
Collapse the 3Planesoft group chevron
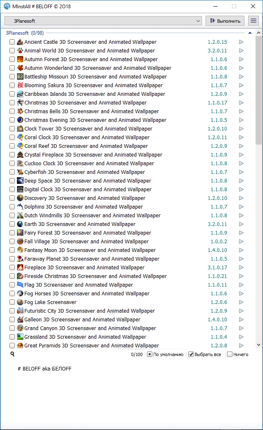tap(250, 33)
